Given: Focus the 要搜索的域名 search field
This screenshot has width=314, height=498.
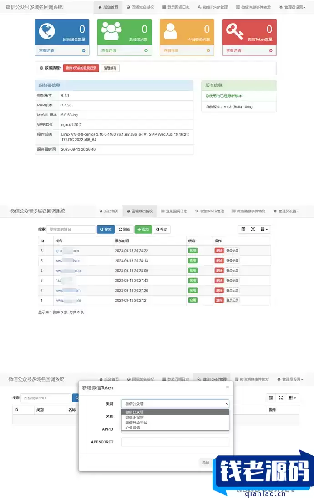Looking at the screenshot, I should 71,229.
